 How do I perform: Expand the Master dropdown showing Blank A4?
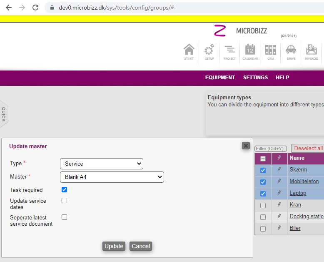coord(112,177)
